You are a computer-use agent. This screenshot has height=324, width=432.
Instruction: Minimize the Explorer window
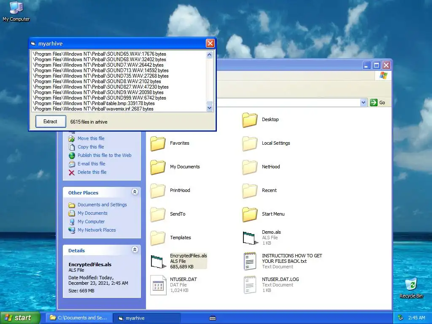click(366, 65)
